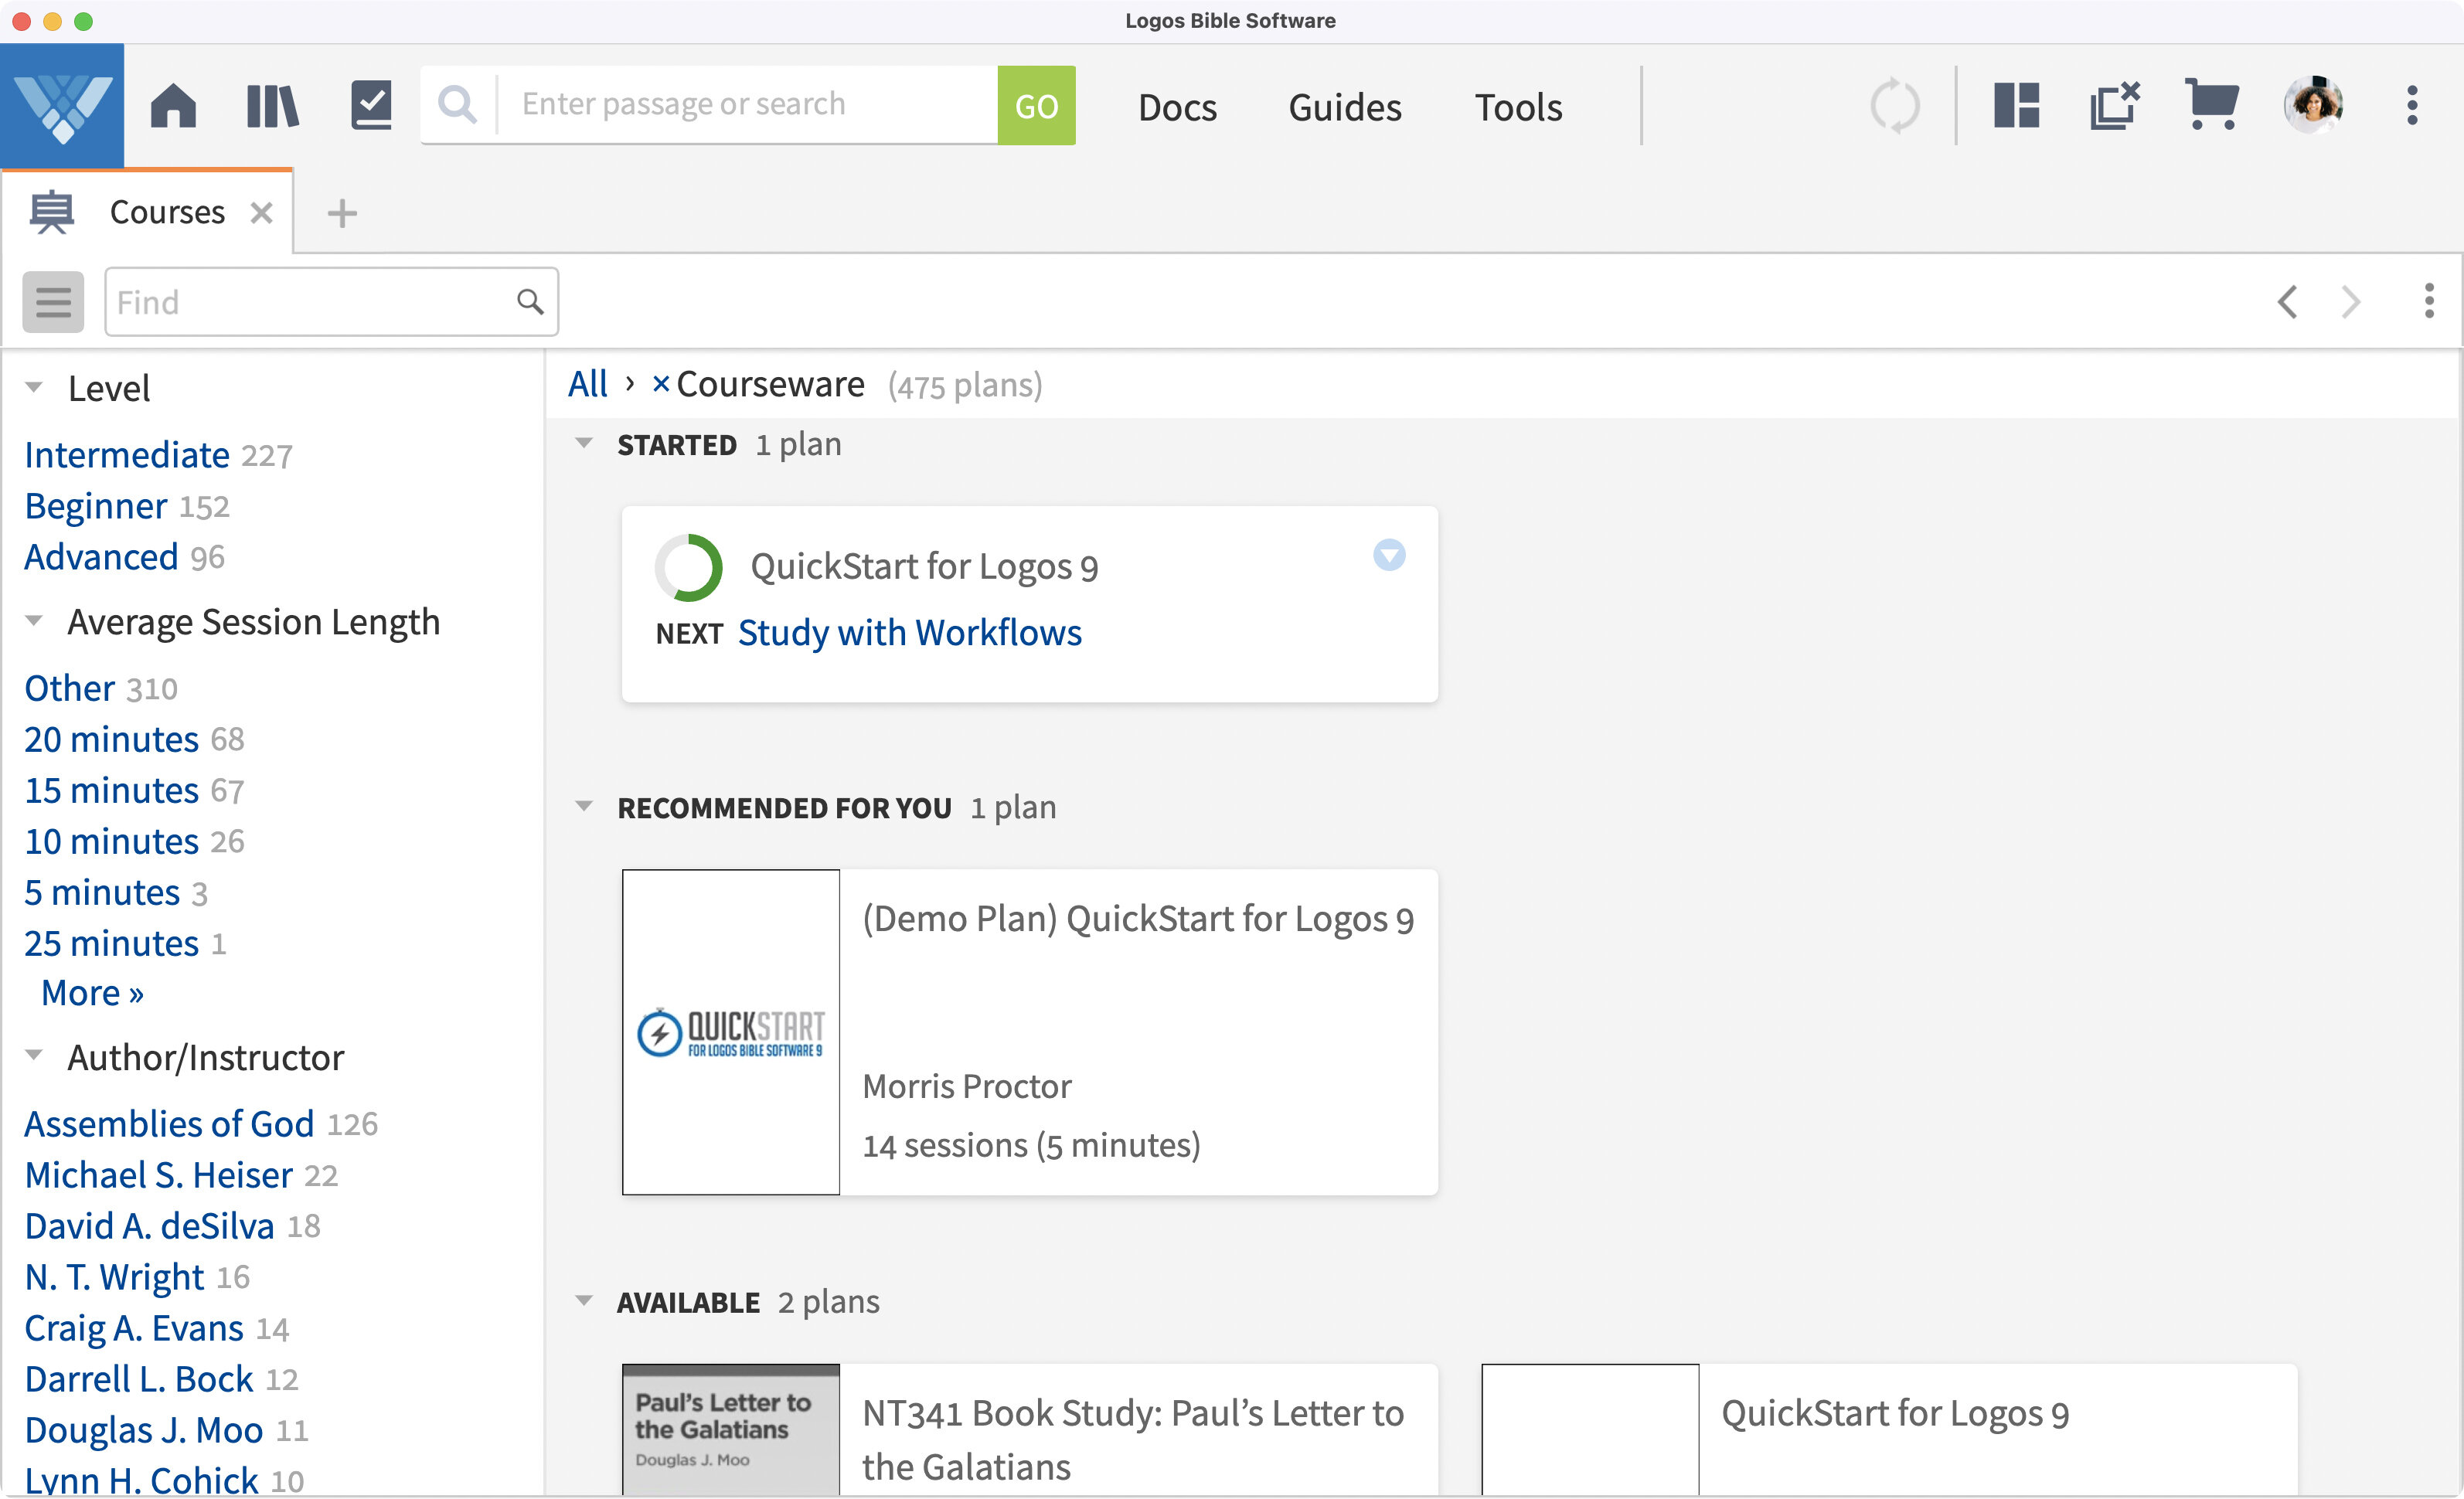Image resolution: width=2464 pixels, height=1499 pixels.
Task: Collapse the Level facet section
Action: pos(34,387)
